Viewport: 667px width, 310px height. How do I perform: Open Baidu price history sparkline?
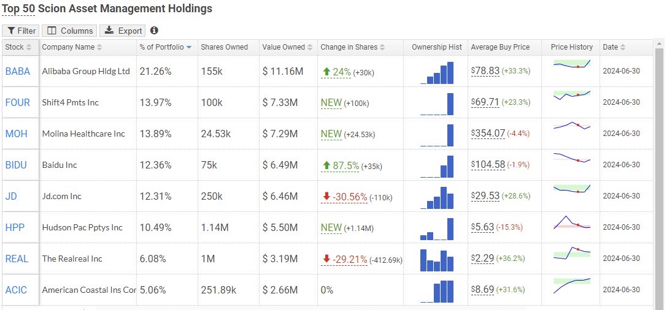571,159
